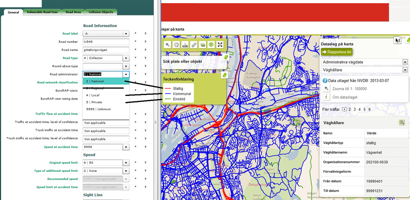Choose '4 | Local' from road administrator list

coord(93,95)
